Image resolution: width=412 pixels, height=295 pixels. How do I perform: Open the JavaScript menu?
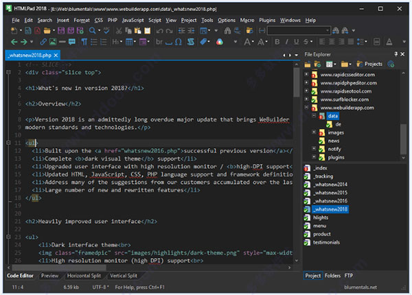133,20
